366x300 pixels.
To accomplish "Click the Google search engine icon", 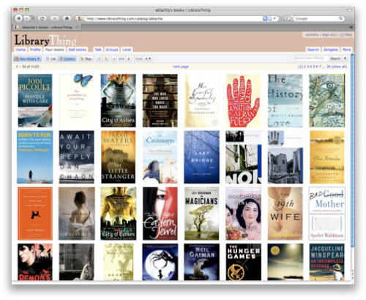I will point(288,18).
